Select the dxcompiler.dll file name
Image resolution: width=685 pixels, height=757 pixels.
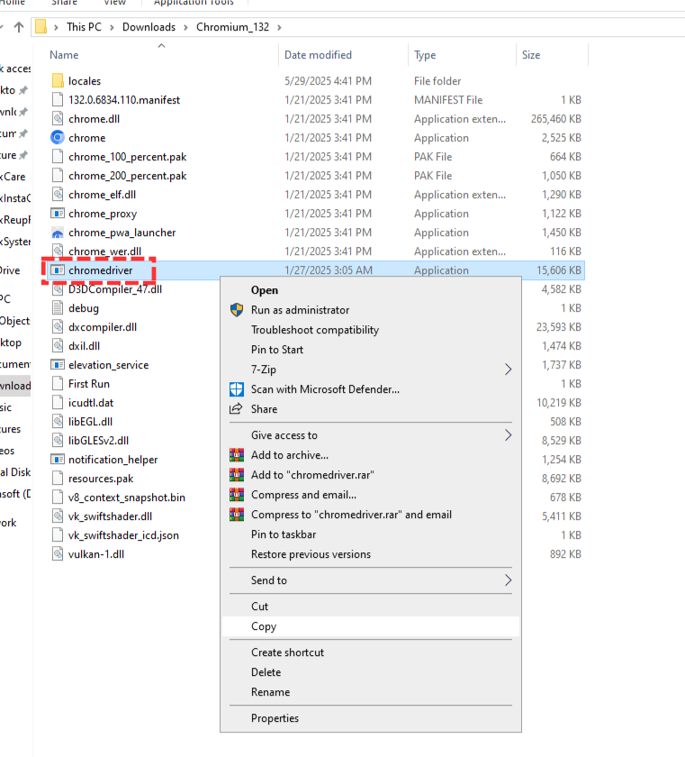[x=103, y=327]
